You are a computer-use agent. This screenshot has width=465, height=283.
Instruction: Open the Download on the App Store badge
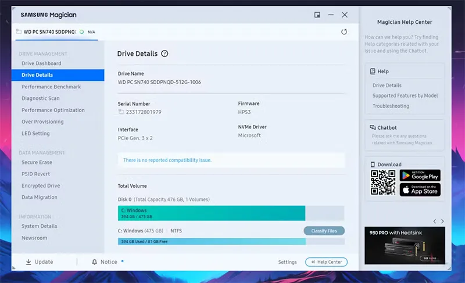pyautogui.click(x=420, y=190)
